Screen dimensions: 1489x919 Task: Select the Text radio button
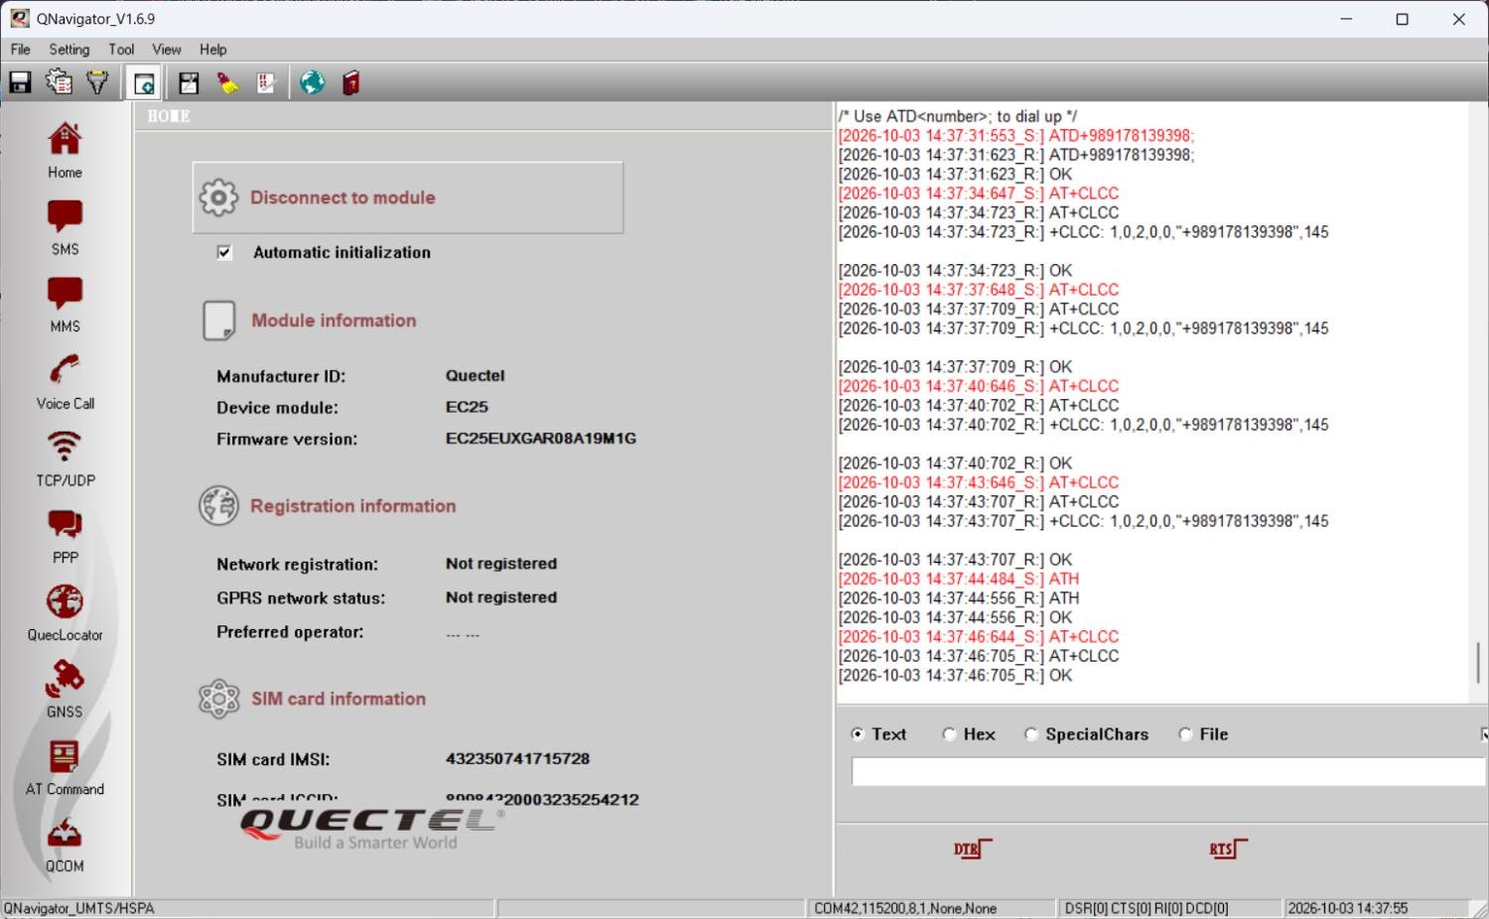tap(858, 734)
